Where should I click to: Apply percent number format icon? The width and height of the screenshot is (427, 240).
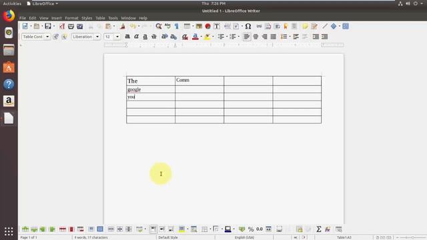pos(251,229)
